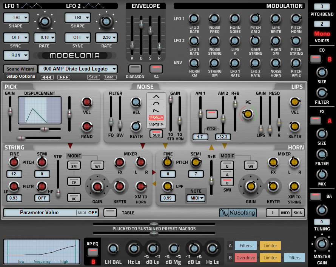Open the RUN mode dropdown
The image size is (336, 267).
16,55
